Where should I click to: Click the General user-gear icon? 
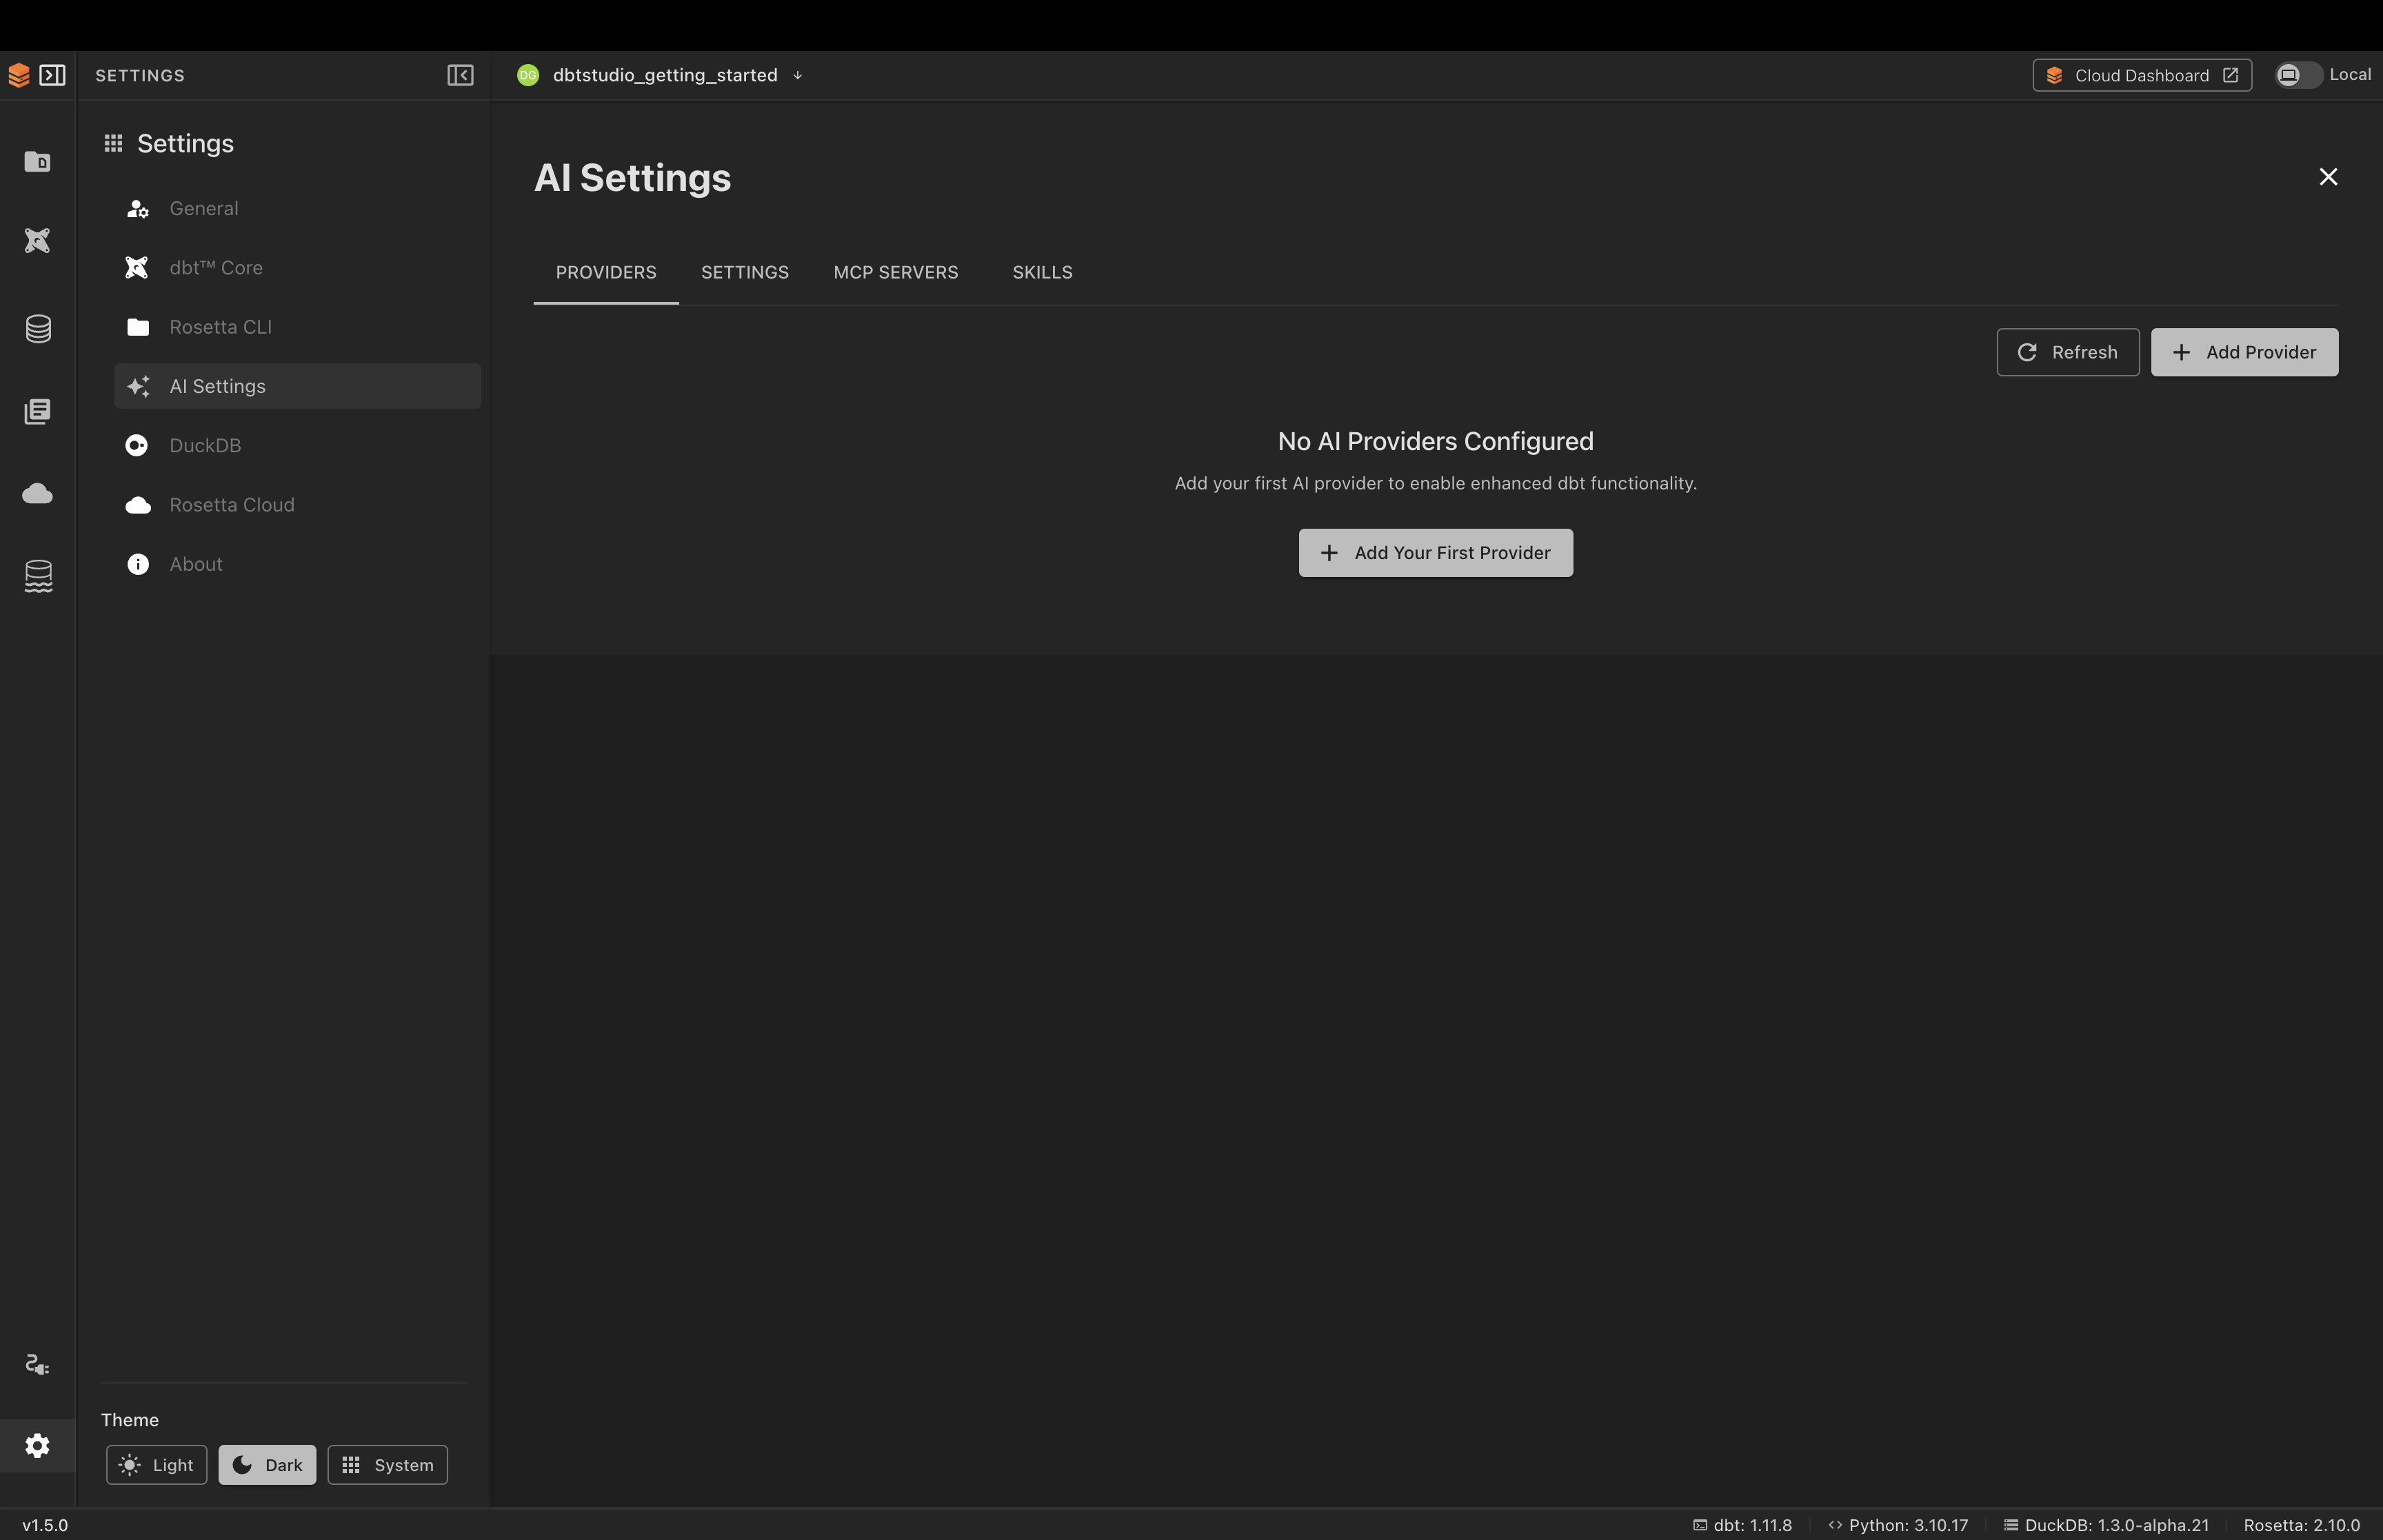[x=138, y=209]
